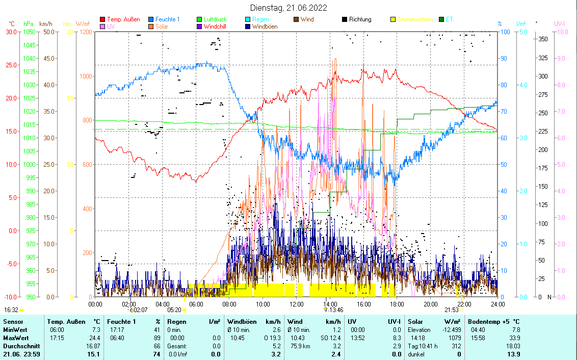The height and width of the screenshot is (360, 577).
Task: Click the brown Wind legend square
Action: pyautogui.click(x=296, y=19)
